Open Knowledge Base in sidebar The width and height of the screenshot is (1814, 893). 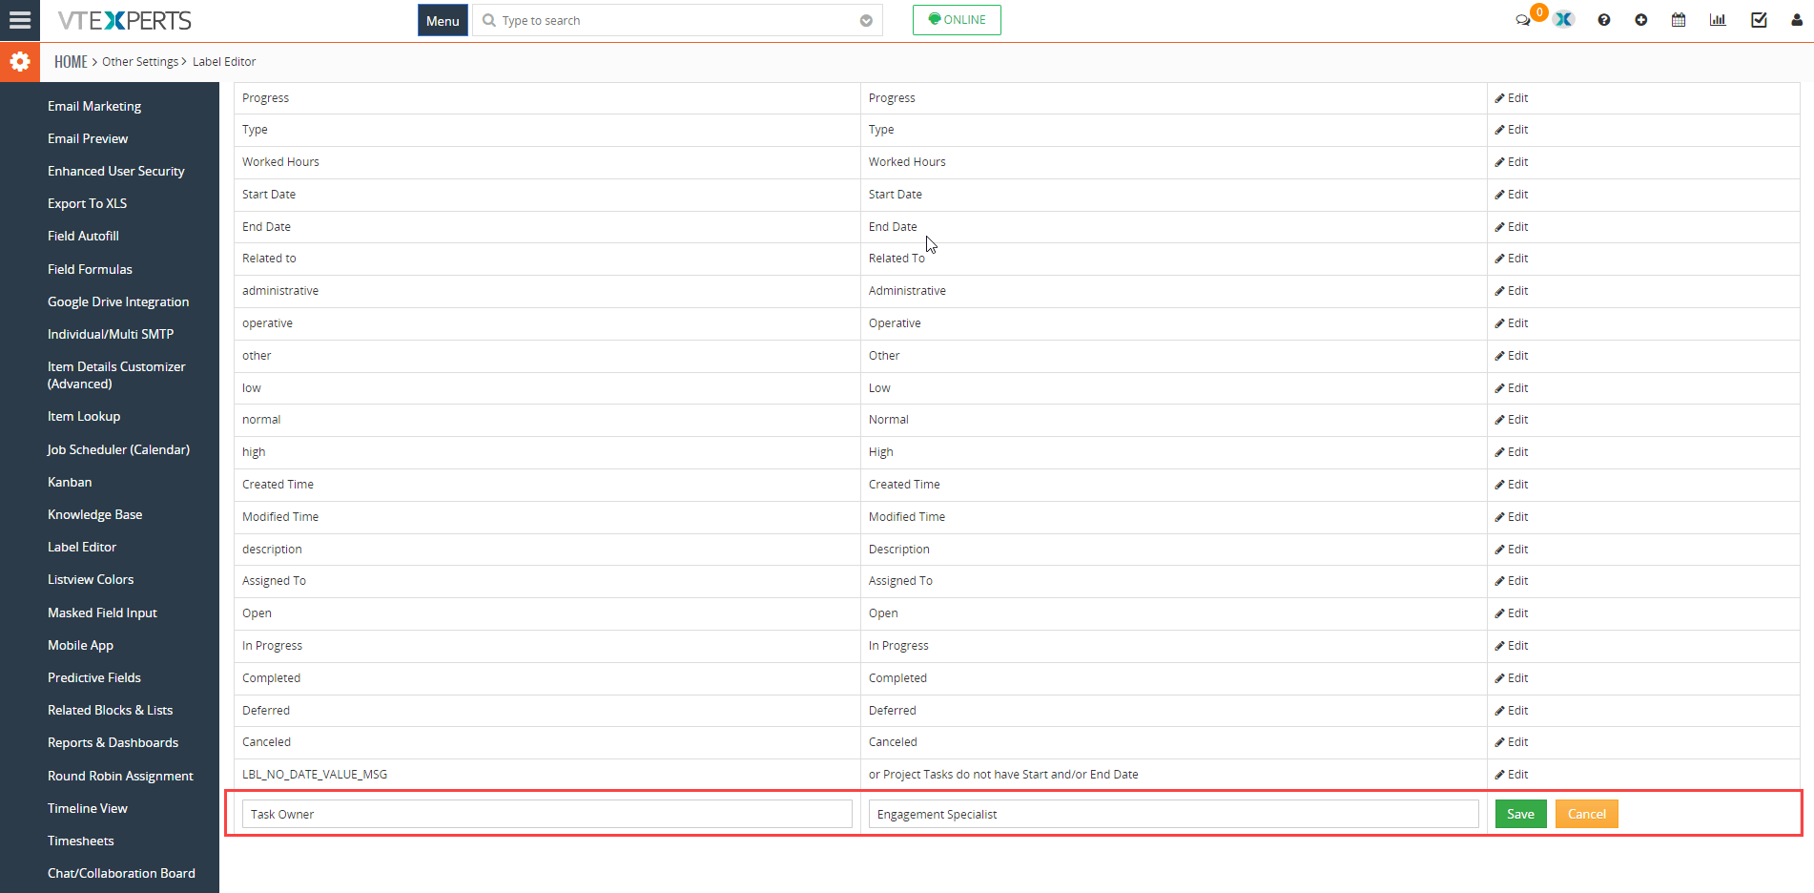coord(94,514)
